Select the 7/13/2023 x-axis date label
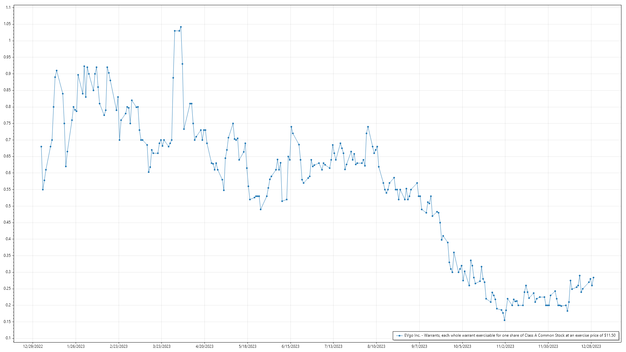Viewport: 626px width, 352px height. (x=334, y=346)
